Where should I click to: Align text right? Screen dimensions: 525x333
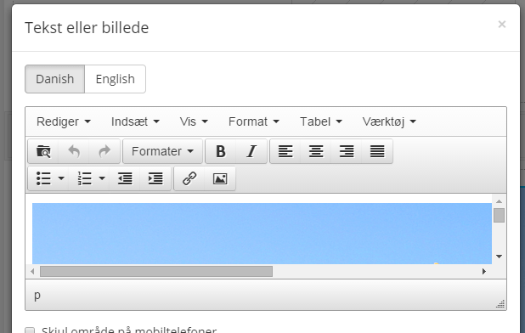pos(347,151)
